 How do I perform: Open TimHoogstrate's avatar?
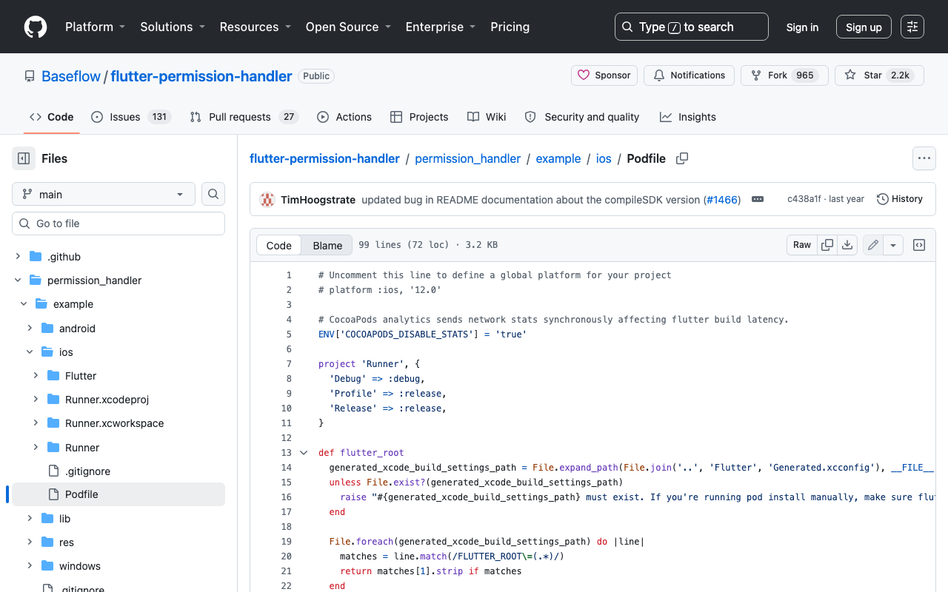267,199
